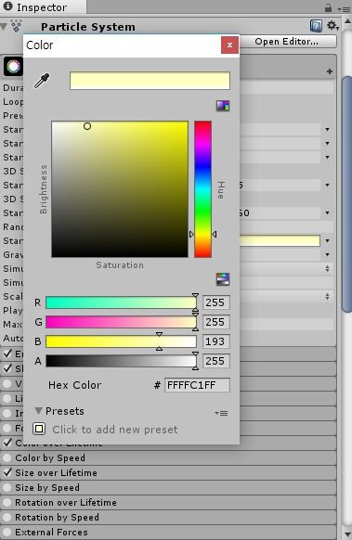The height and width of the screenshot is (540, 352).
Task: Enable the Rotation by Speed module
Action: click(7, 517)
